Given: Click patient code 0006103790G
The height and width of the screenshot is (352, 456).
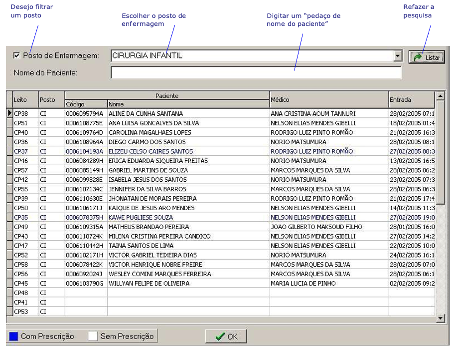Looking at the screenshot, I should coord(85,283).
